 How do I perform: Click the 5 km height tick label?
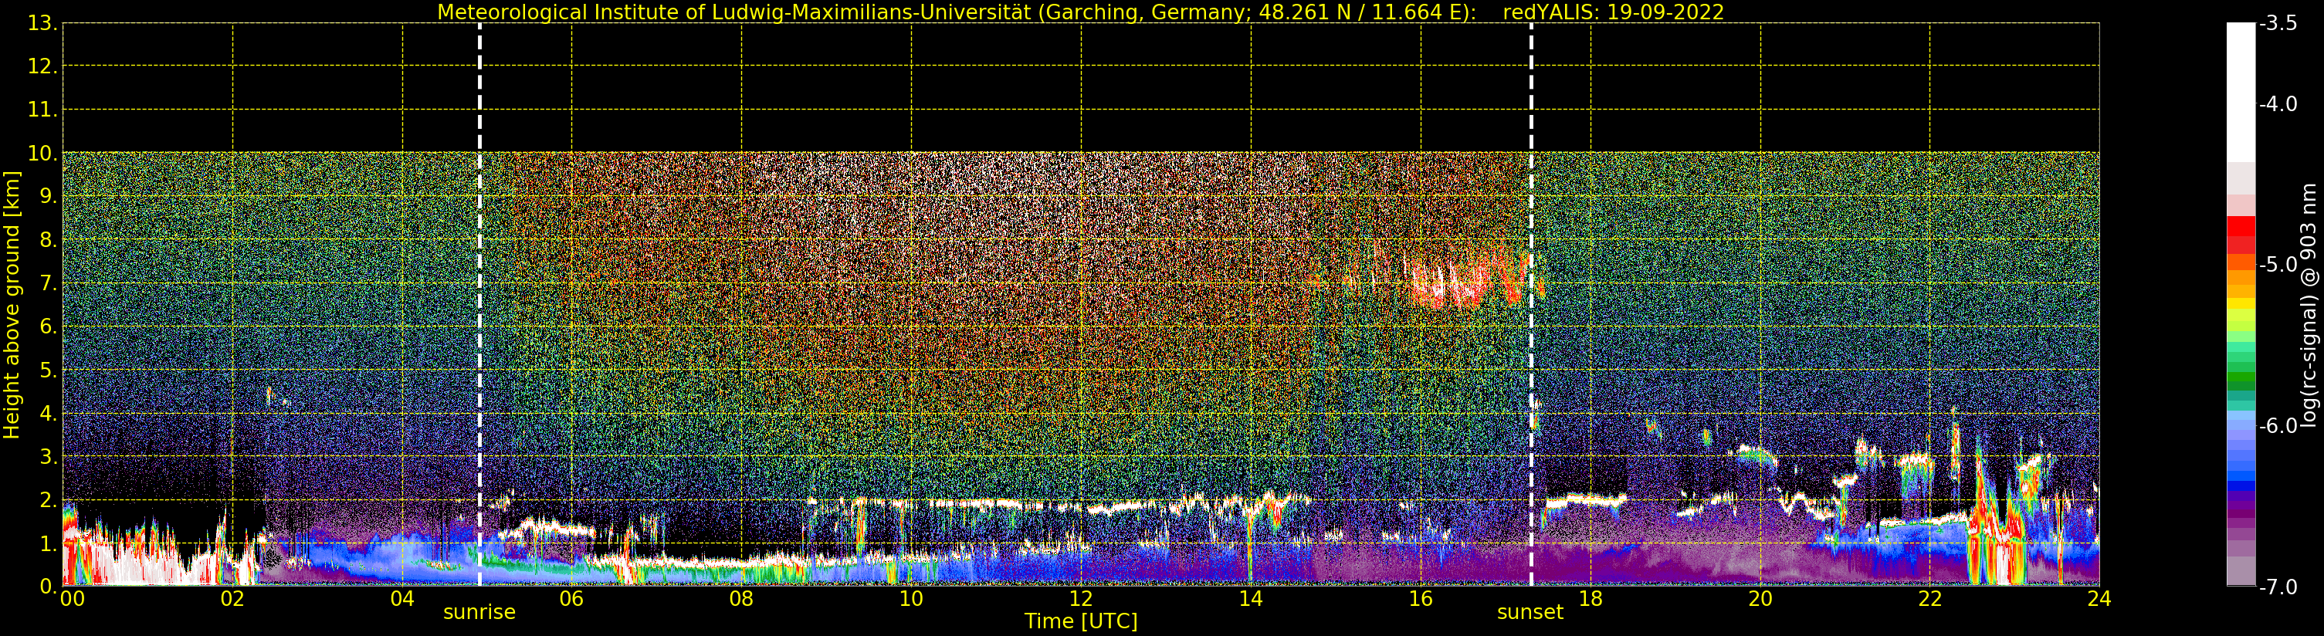(48, 370)
